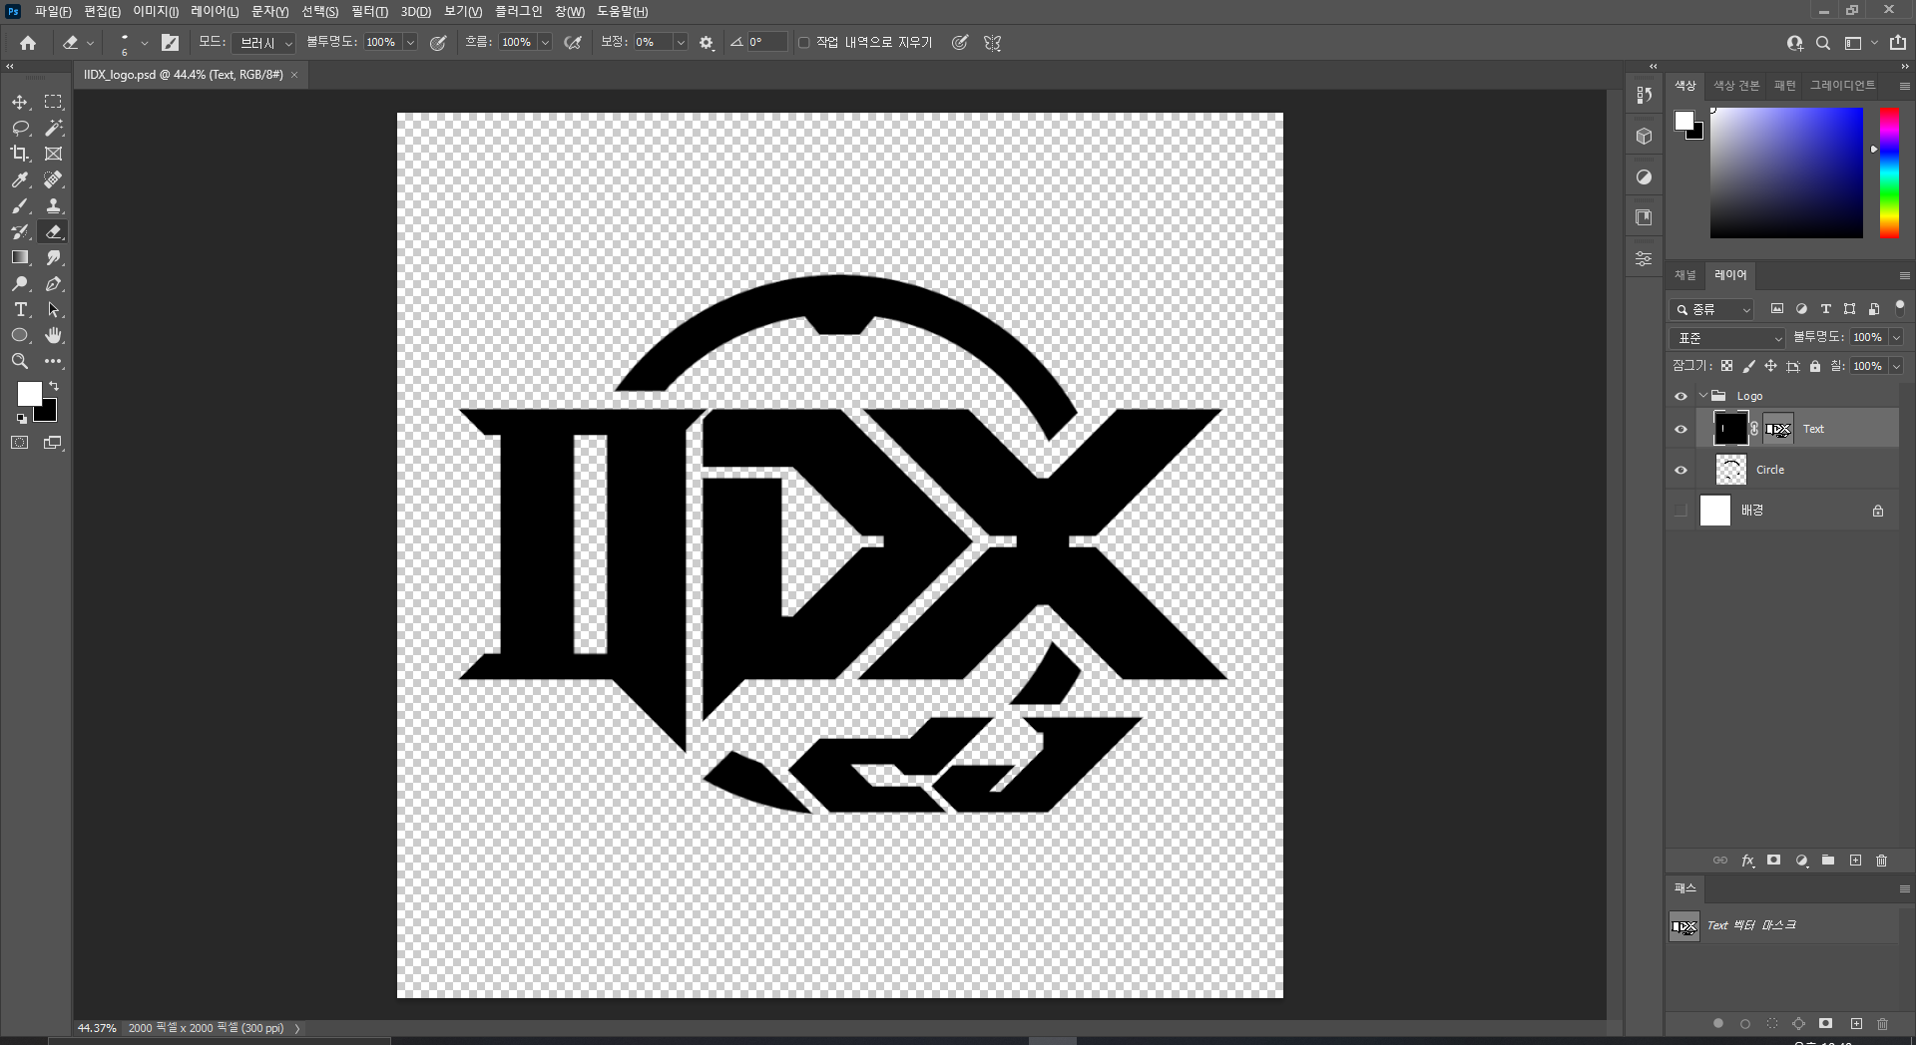The height and width of the screenshot is (1045, 1916).
Task: Select the Path Selection tool
Action: [x=54, y=309]
